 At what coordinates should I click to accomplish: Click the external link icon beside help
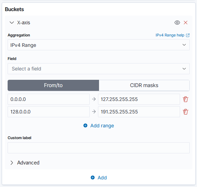tap(188, 35)
